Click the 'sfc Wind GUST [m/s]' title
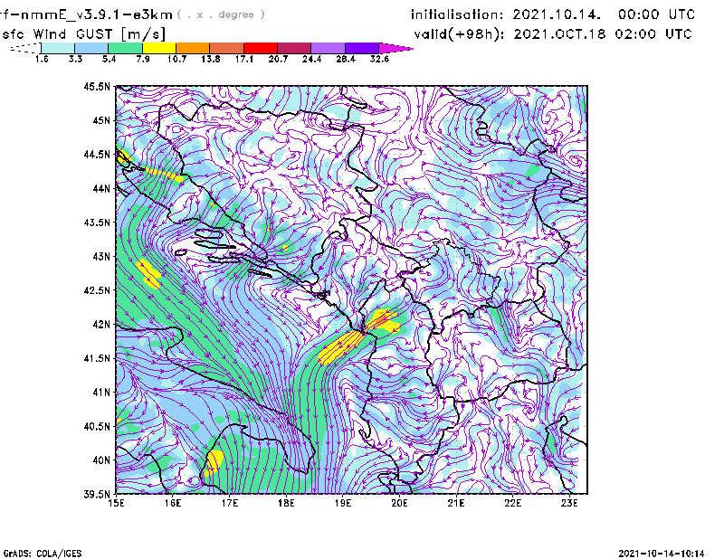Screen dimensions: 724x559 83,34
